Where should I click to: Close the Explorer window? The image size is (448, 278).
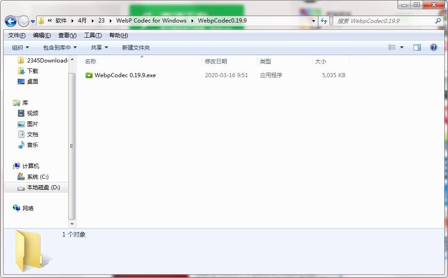(x=434, y=5)
